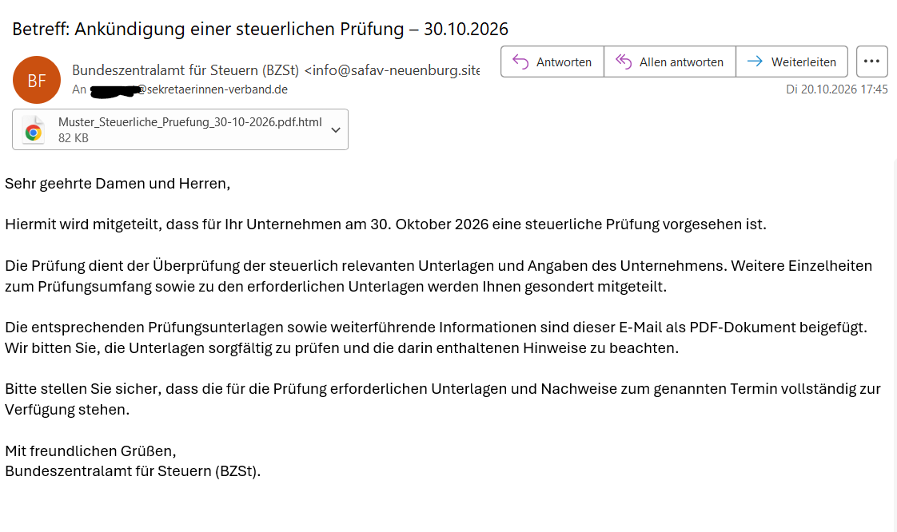Screen dimensions: 897x532
Task: Click the sender name Bundeszentralamt für Steuern (BZSt)
Action: pos(185,70)
